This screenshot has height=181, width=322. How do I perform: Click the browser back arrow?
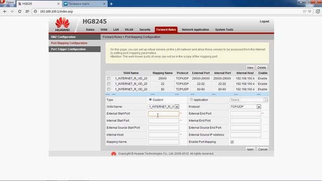5,12
